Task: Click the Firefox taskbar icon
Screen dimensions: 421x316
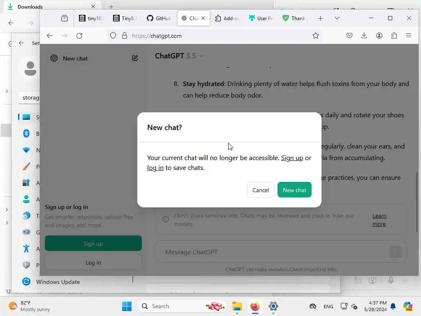Action: pos(255,306)
